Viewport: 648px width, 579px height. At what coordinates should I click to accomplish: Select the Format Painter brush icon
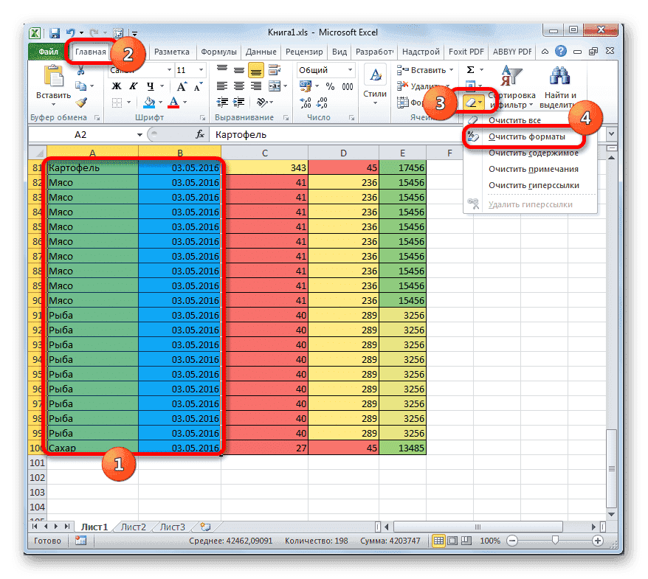pyautogui.click(x=80, y=102)
